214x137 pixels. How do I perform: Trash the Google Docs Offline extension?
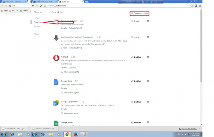148,102
